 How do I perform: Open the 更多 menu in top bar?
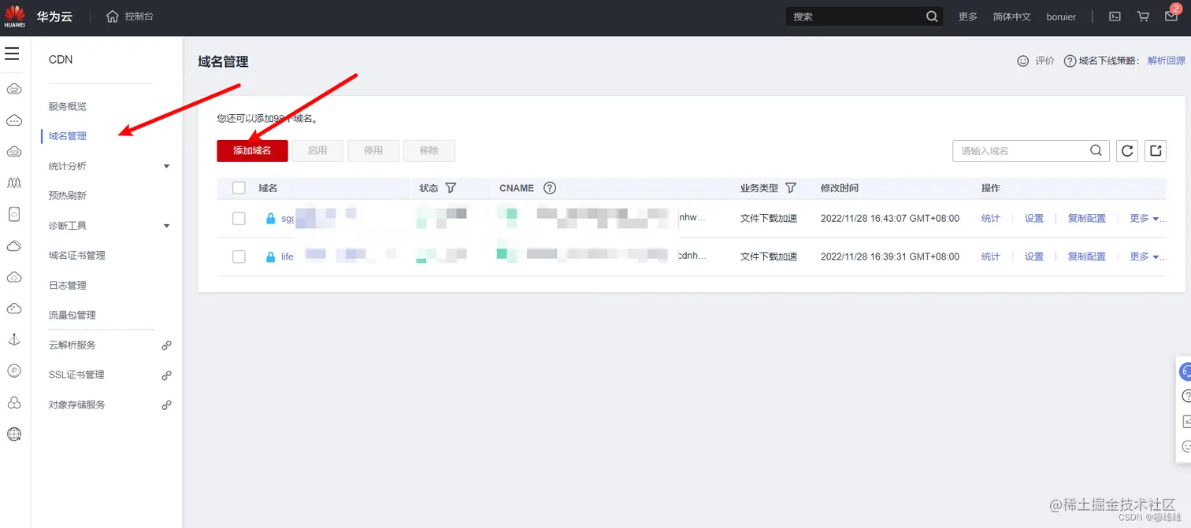tap(968, 17)
